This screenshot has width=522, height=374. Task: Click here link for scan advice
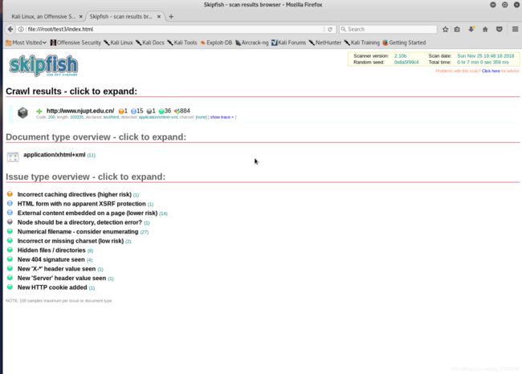491,71
